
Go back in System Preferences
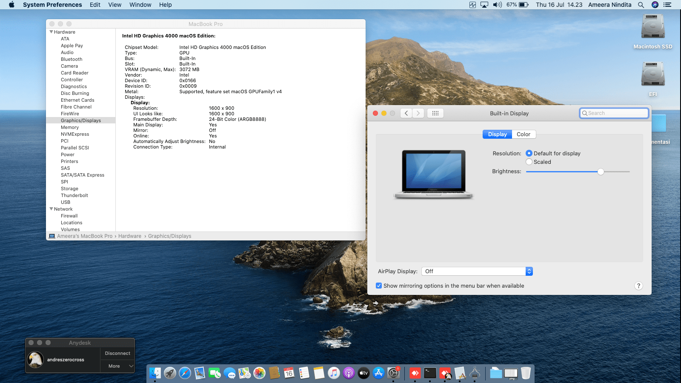[x=406, y=113]
